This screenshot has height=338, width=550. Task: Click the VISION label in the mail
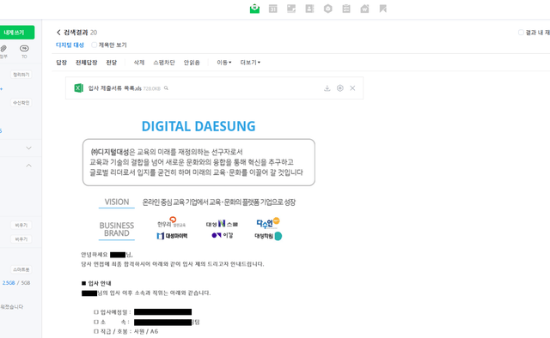[x=117, y=202]
